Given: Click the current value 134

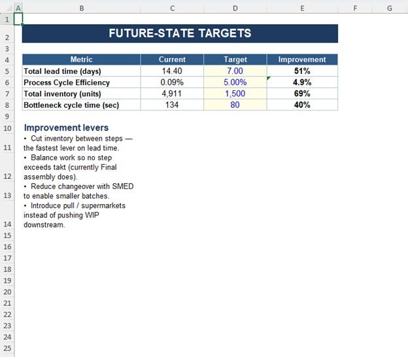Looking at the screenshot, I should pos(172,105).
